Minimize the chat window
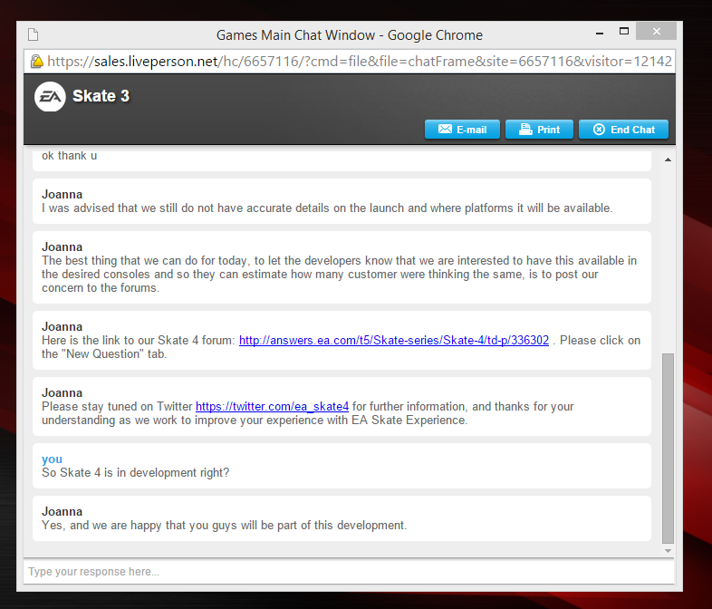This screenshot has width=712, height=609. tap(600, 33)
